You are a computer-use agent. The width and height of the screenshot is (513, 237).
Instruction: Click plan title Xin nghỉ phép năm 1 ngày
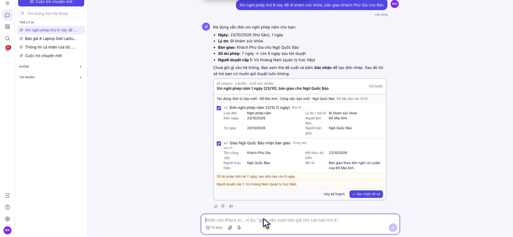tap(273, 88)
